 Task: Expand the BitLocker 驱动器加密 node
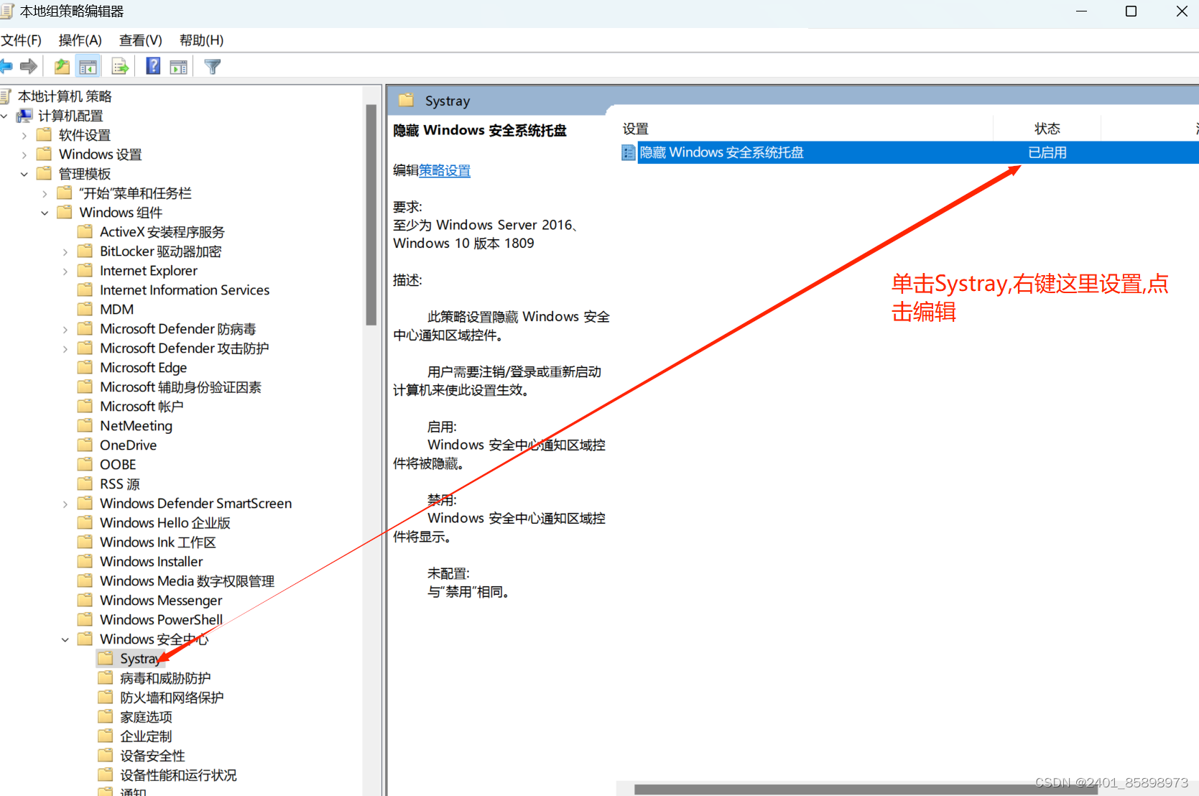65,251
